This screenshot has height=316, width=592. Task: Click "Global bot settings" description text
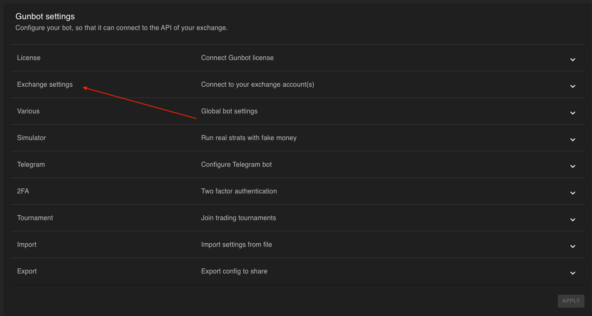pyautogui.click(x=229, y=111)
